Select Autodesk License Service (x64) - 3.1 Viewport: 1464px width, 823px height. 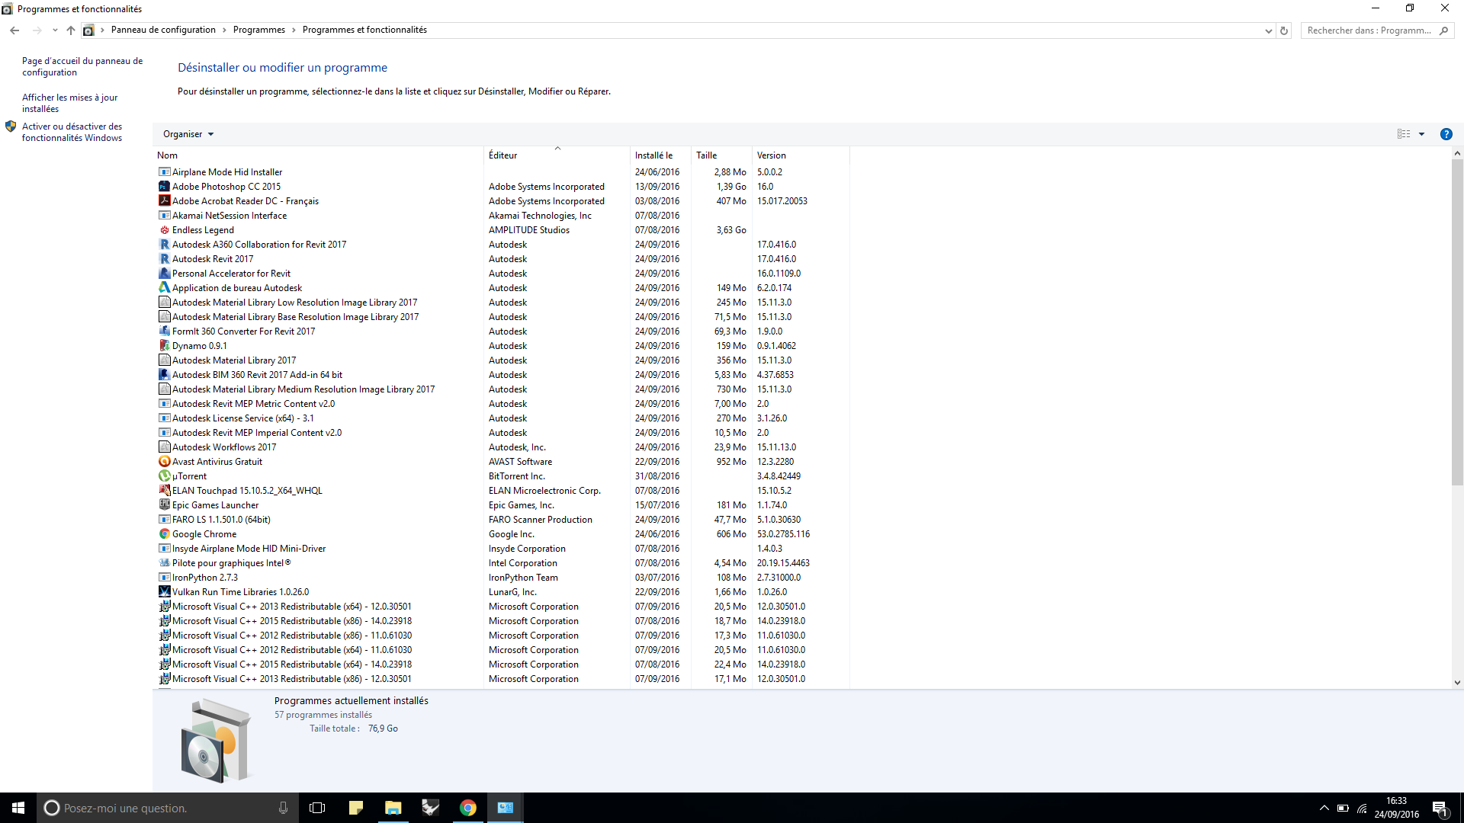(502, 418)
